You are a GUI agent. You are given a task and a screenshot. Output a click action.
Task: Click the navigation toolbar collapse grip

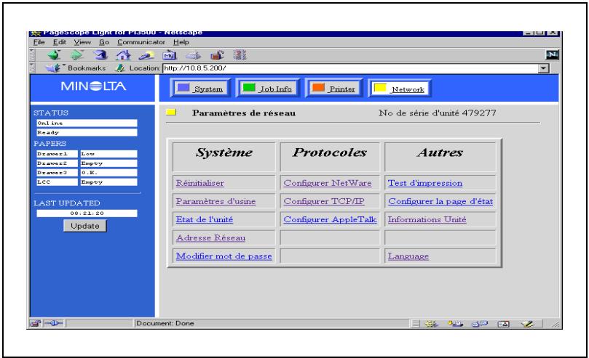tap(33, 55)
